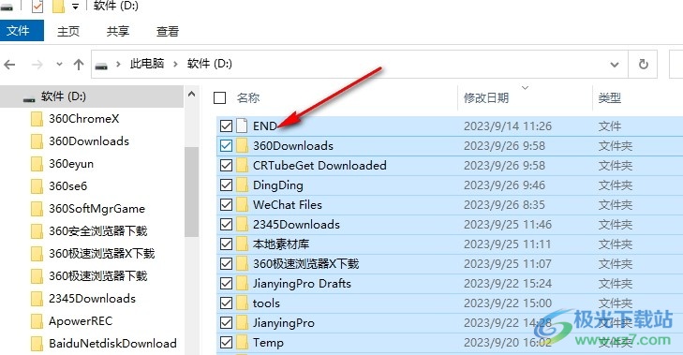The height and width of the screenshot is (355, 683).
Task: Uncheck the CRTubeGet Downloaded checkbox
Action: tap(226, 165)
